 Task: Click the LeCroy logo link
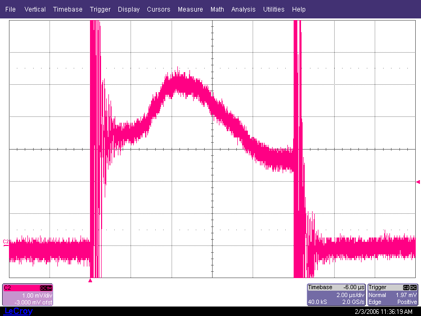(18, 311)
